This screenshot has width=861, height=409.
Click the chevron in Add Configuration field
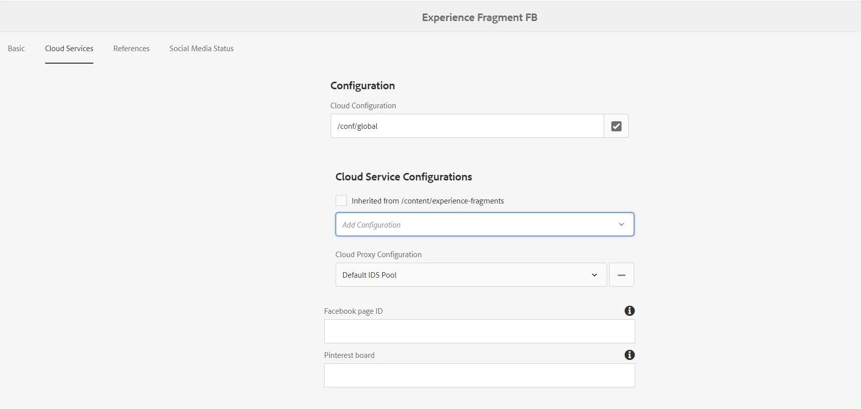pos(621,225)
